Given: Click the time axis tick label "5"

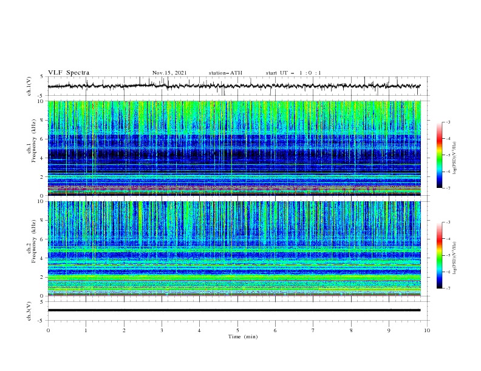Looking at the screenshot, I should 237,330.
